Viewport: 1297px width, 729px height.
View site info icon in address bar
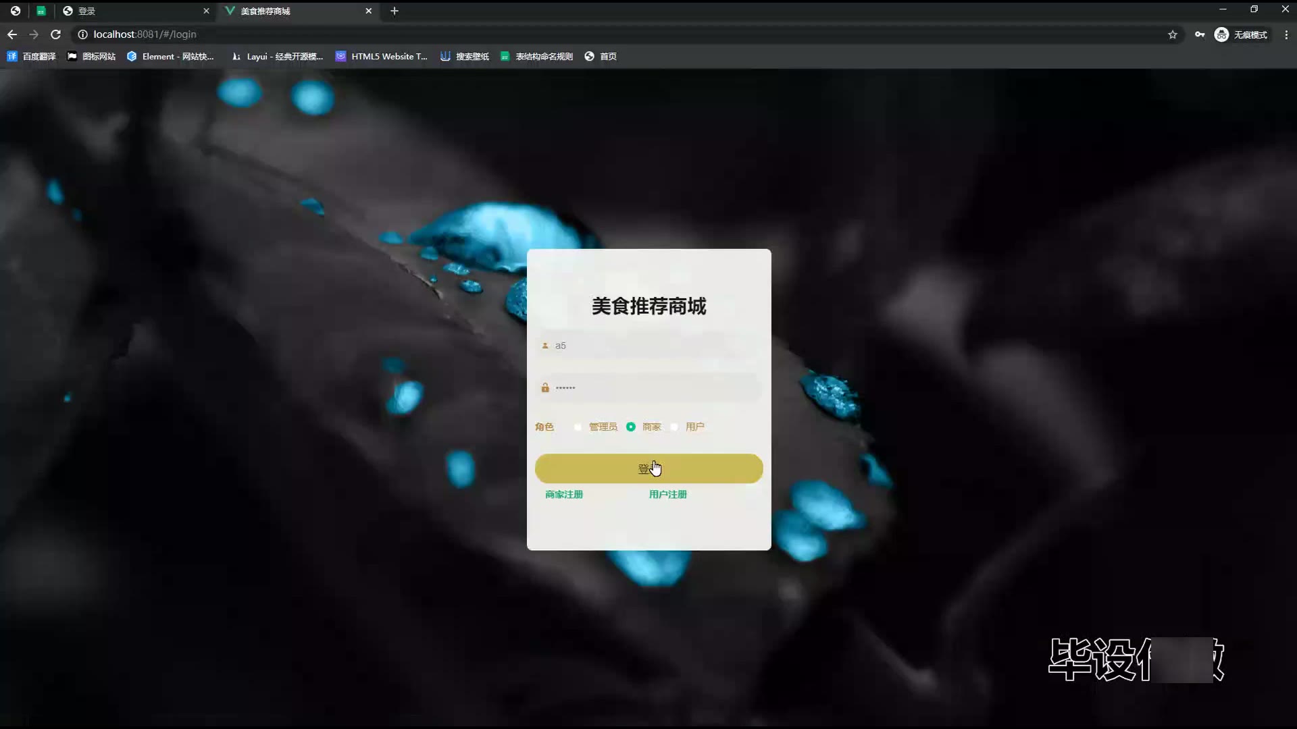tap(82, 34)
